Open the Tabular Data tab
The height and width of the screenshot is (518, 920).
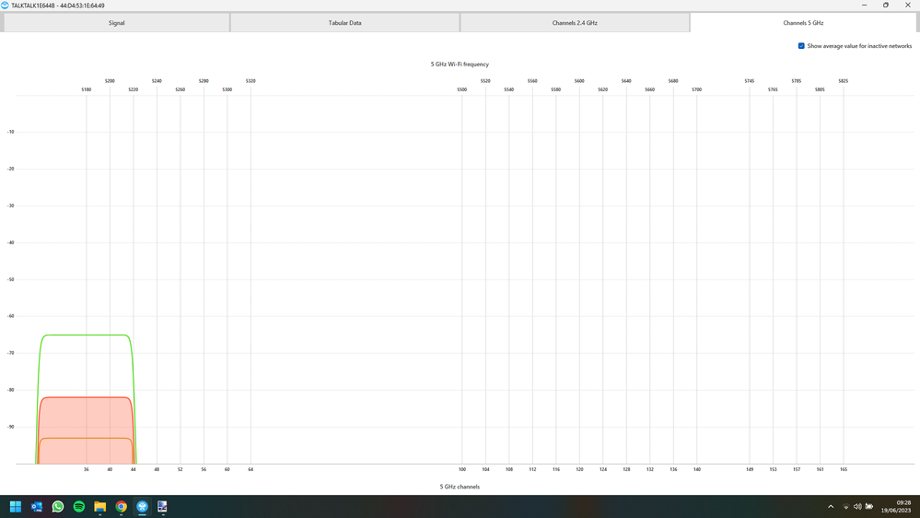click(344, 23)
